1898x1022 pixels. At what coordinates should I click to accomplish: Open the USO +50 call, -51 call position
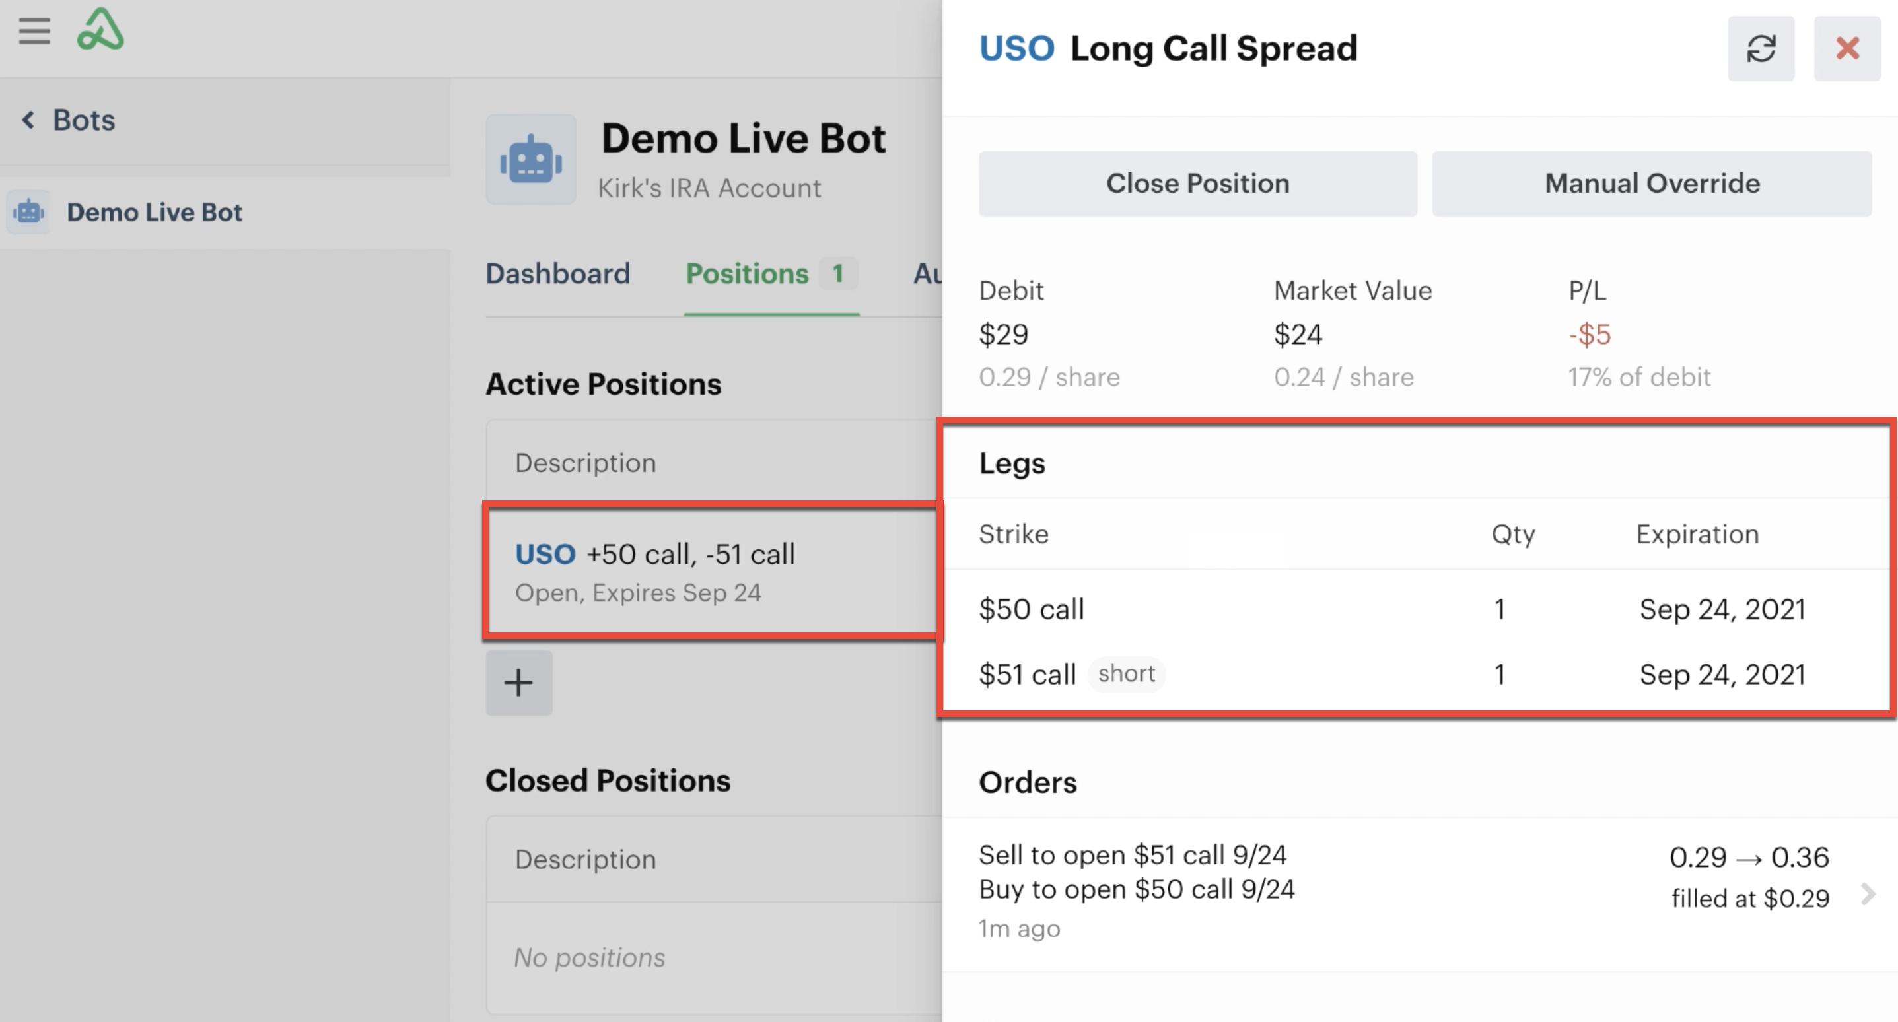(713, 571)
